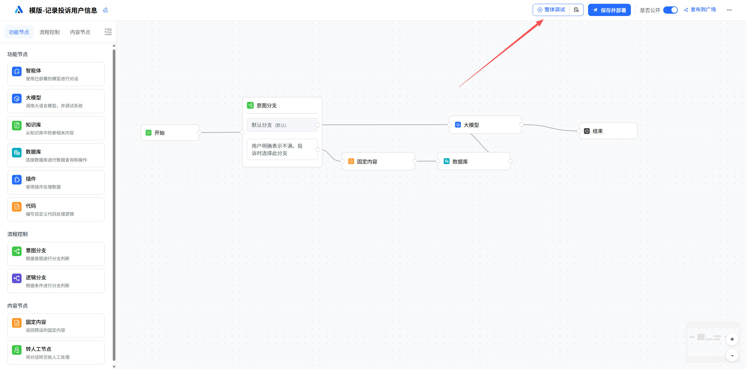Switch to the 流程控制 tab

(50, 32)
